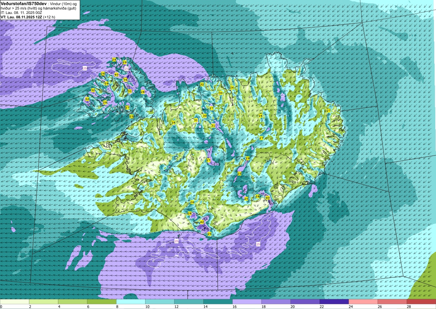The image size is (436, 309).
Task: Select the 8–10 m/s light cyan legend swatch
Action: tap(131, 302)
